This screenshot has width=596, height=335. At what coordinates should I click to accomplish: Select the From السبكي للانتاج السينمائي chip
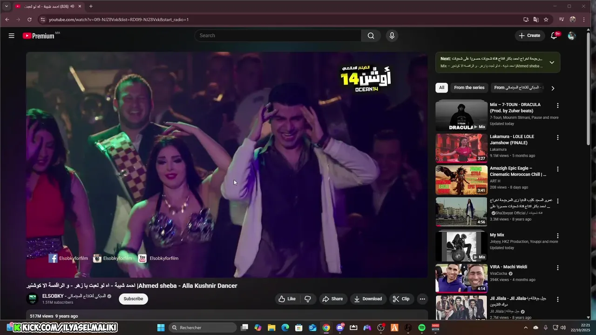tap(517, 87)
